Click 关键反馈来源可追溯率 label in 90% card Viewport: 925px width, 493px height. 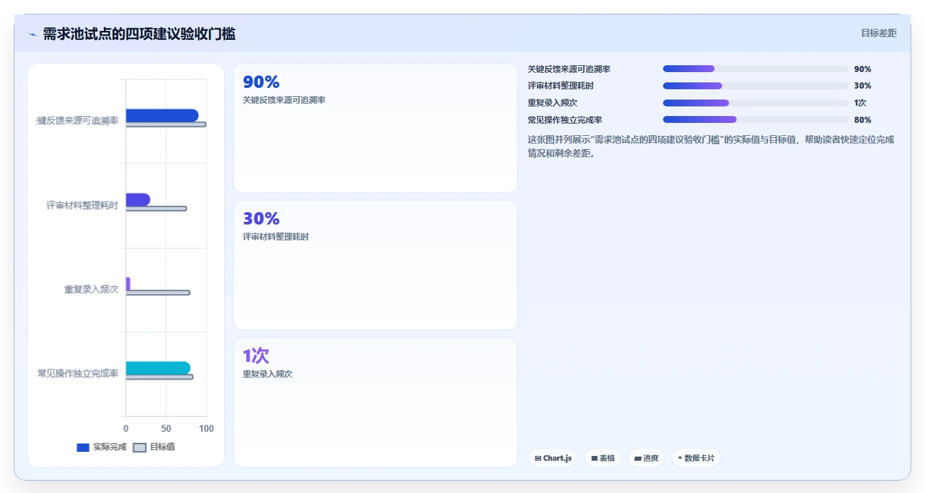[x=284, y=100]
